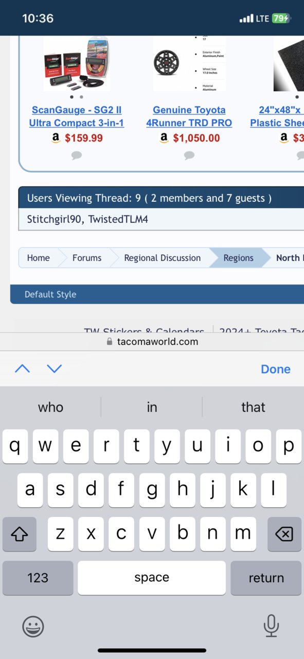Screen dimensions: 304x659
Task: Tap the ScanGauge product thumbnail image
Action: 77,63
